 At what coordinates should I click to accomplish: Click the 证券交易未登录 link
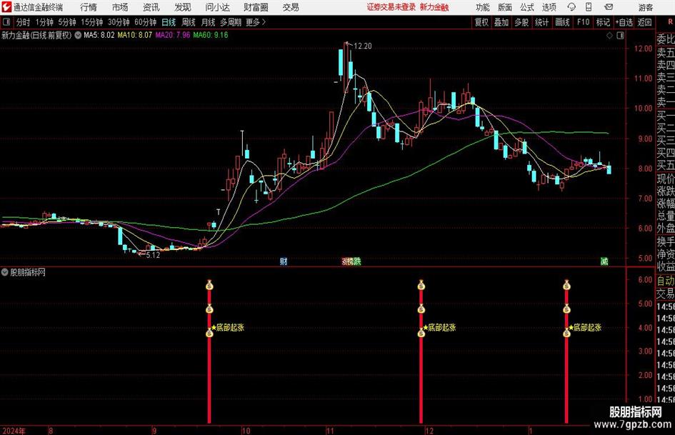(x=391, y=7)
